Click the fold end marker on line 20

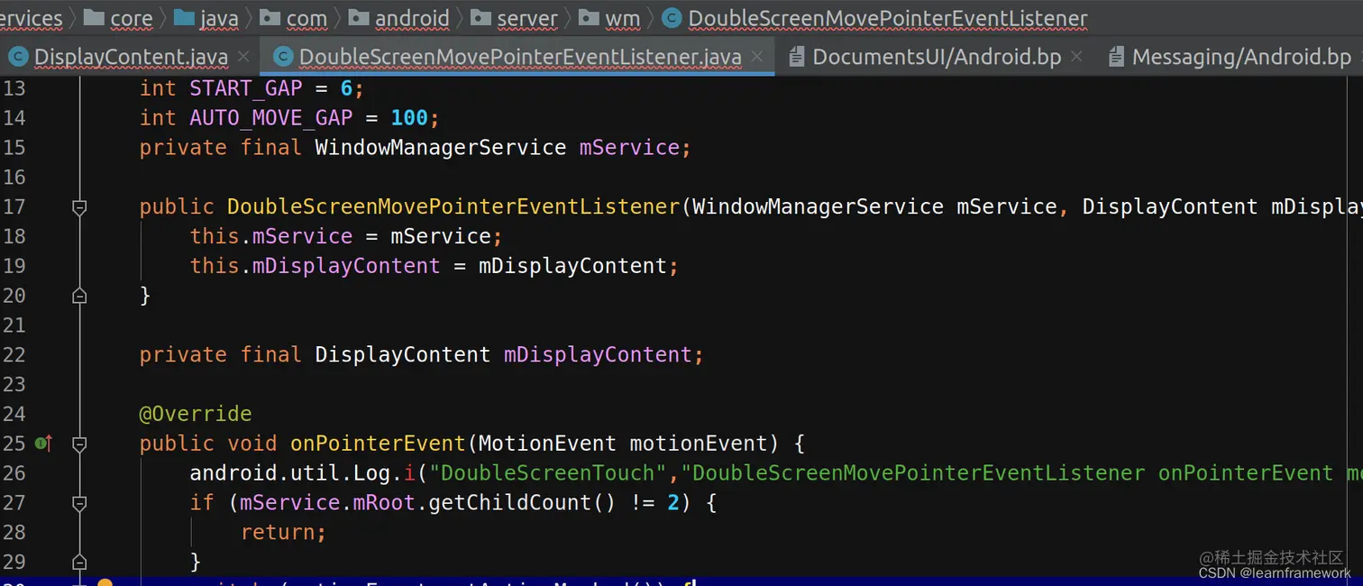click(x=79, y=296)
